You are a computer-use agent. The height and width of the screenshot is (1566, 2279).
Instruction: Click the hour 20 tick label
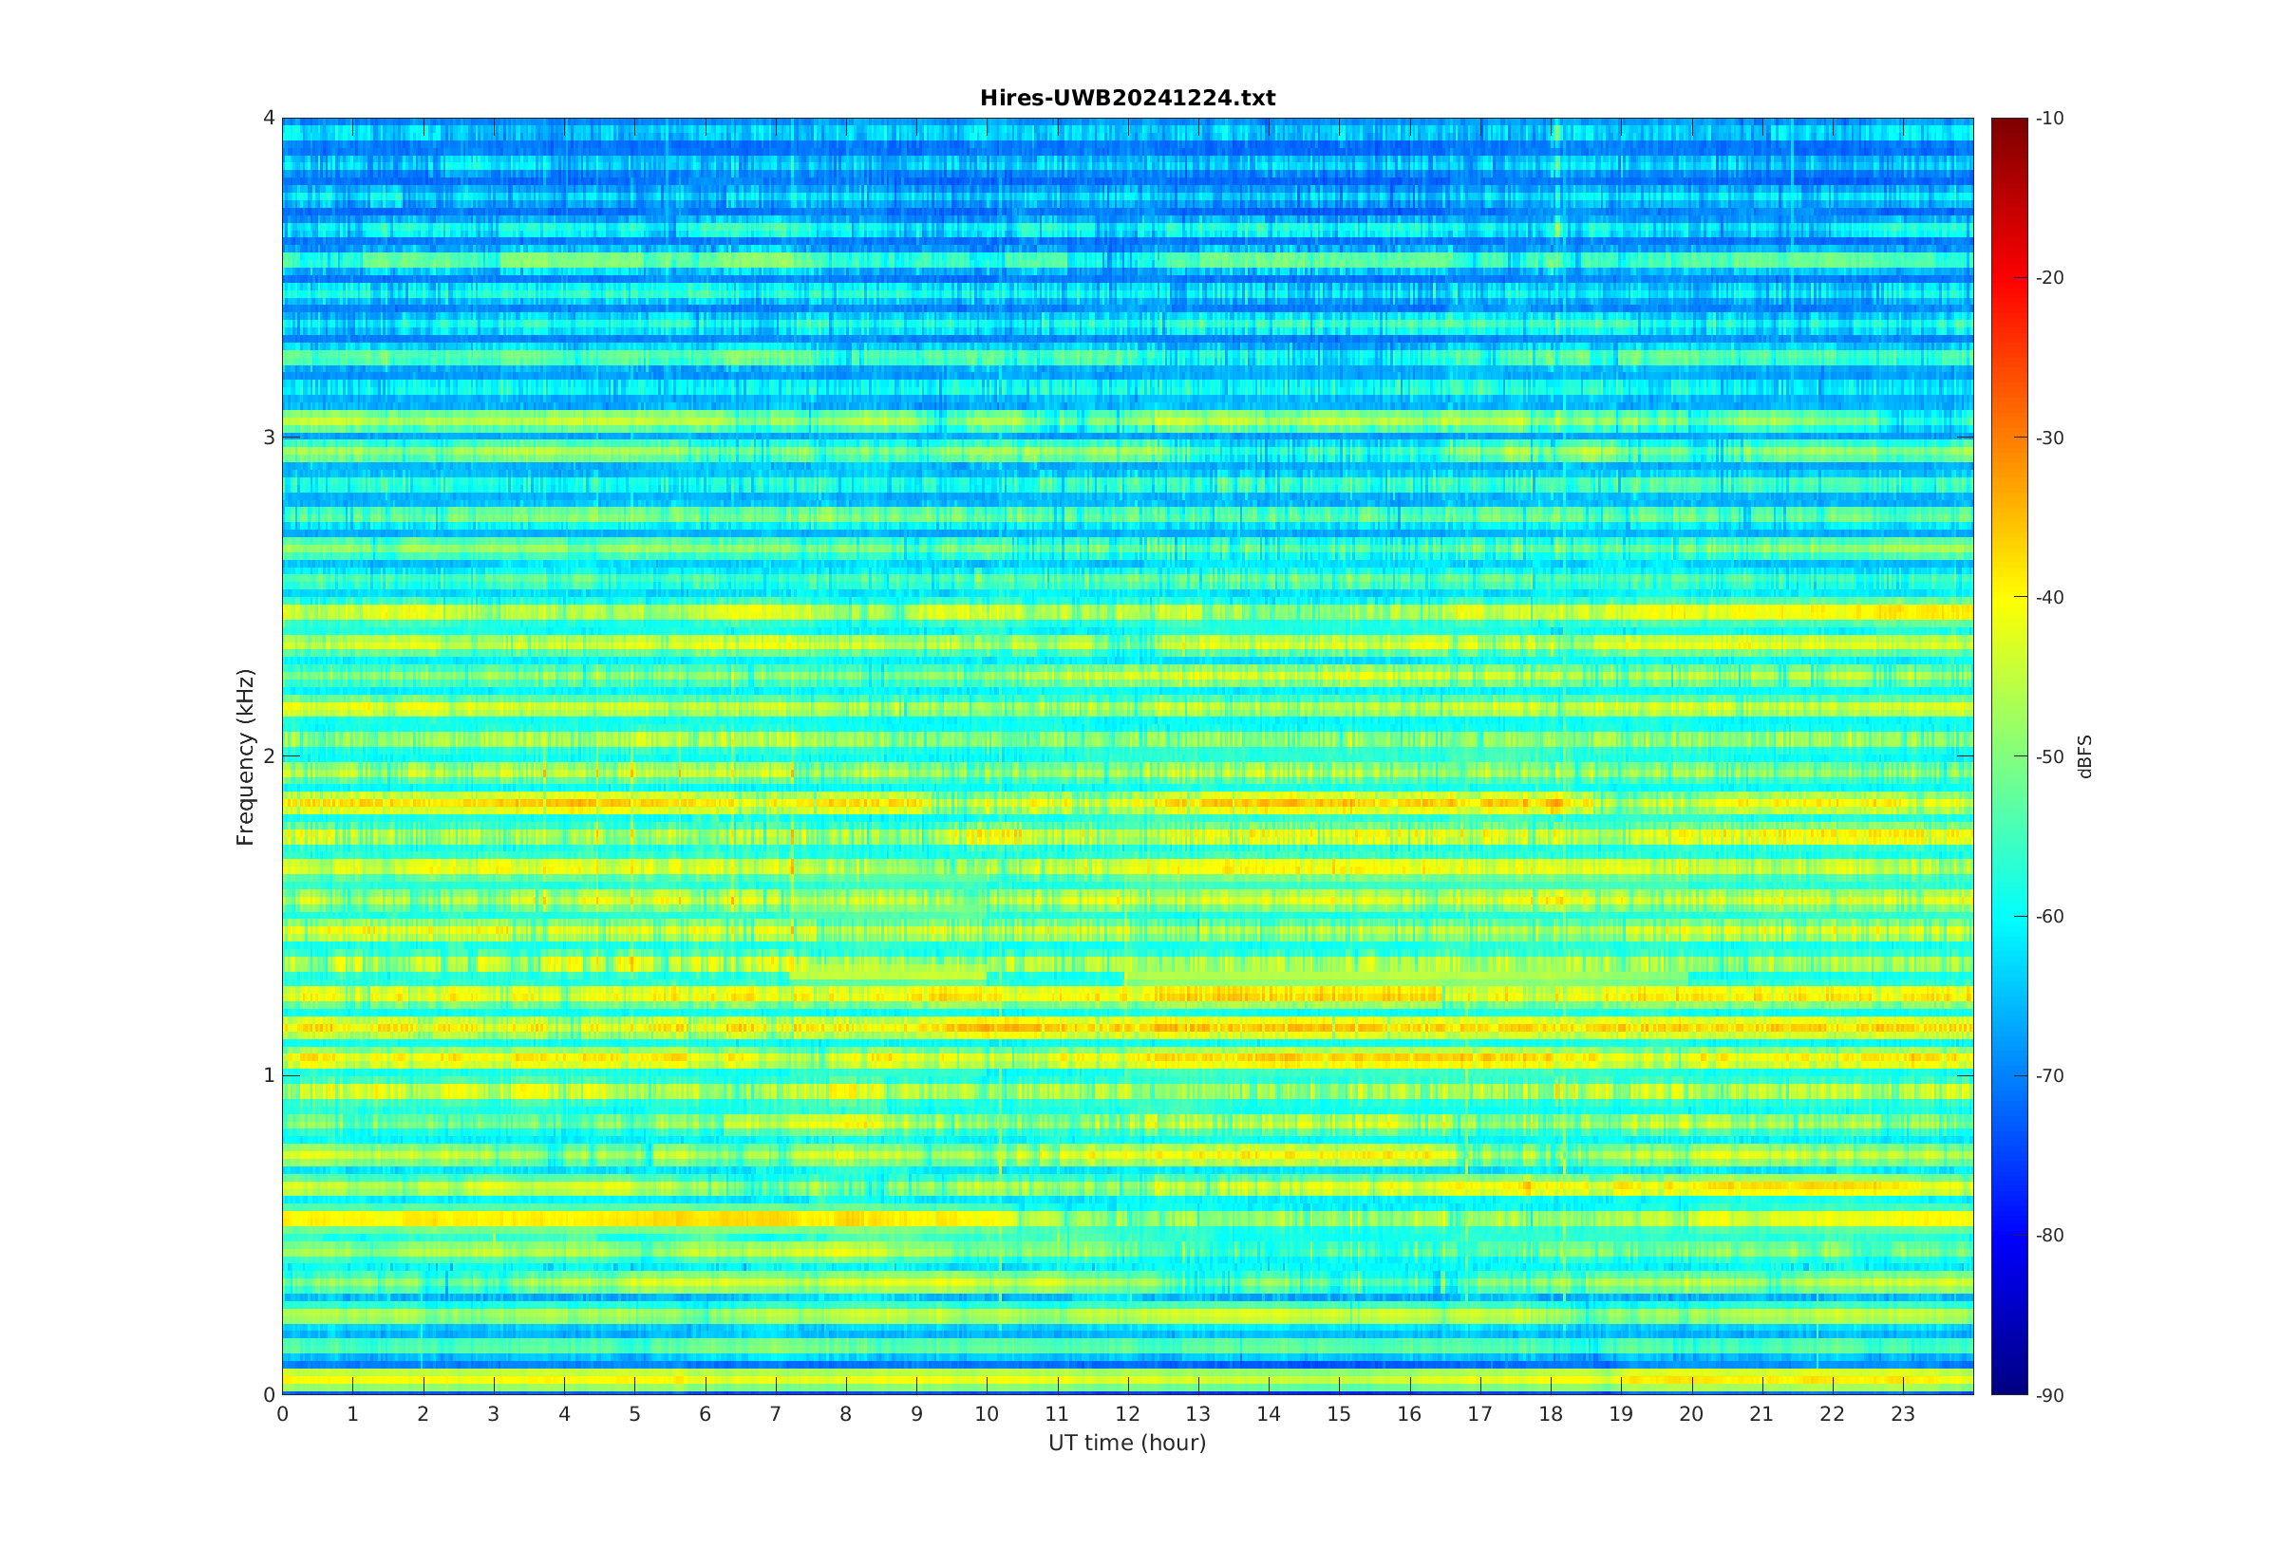click(x=1691, y=1414)
